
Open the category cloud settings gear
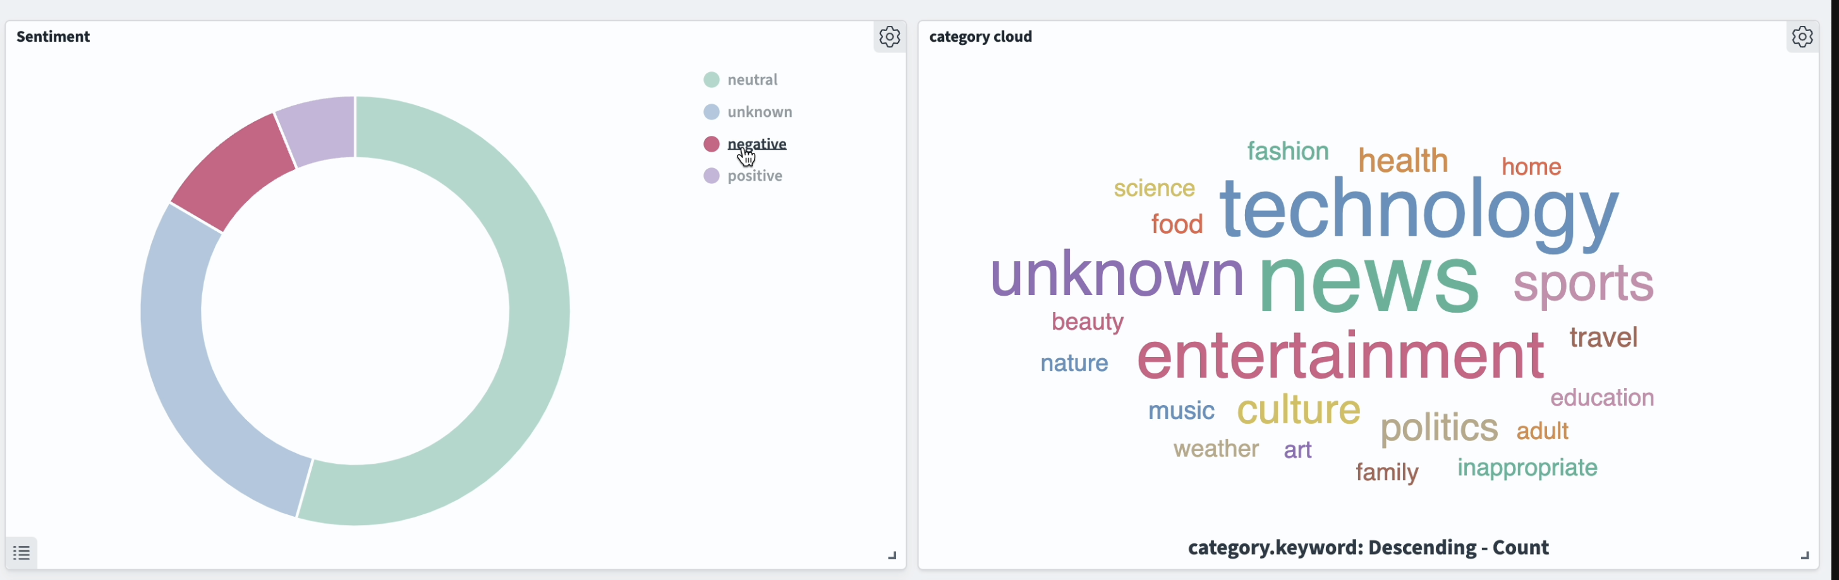click(1804, 37)
